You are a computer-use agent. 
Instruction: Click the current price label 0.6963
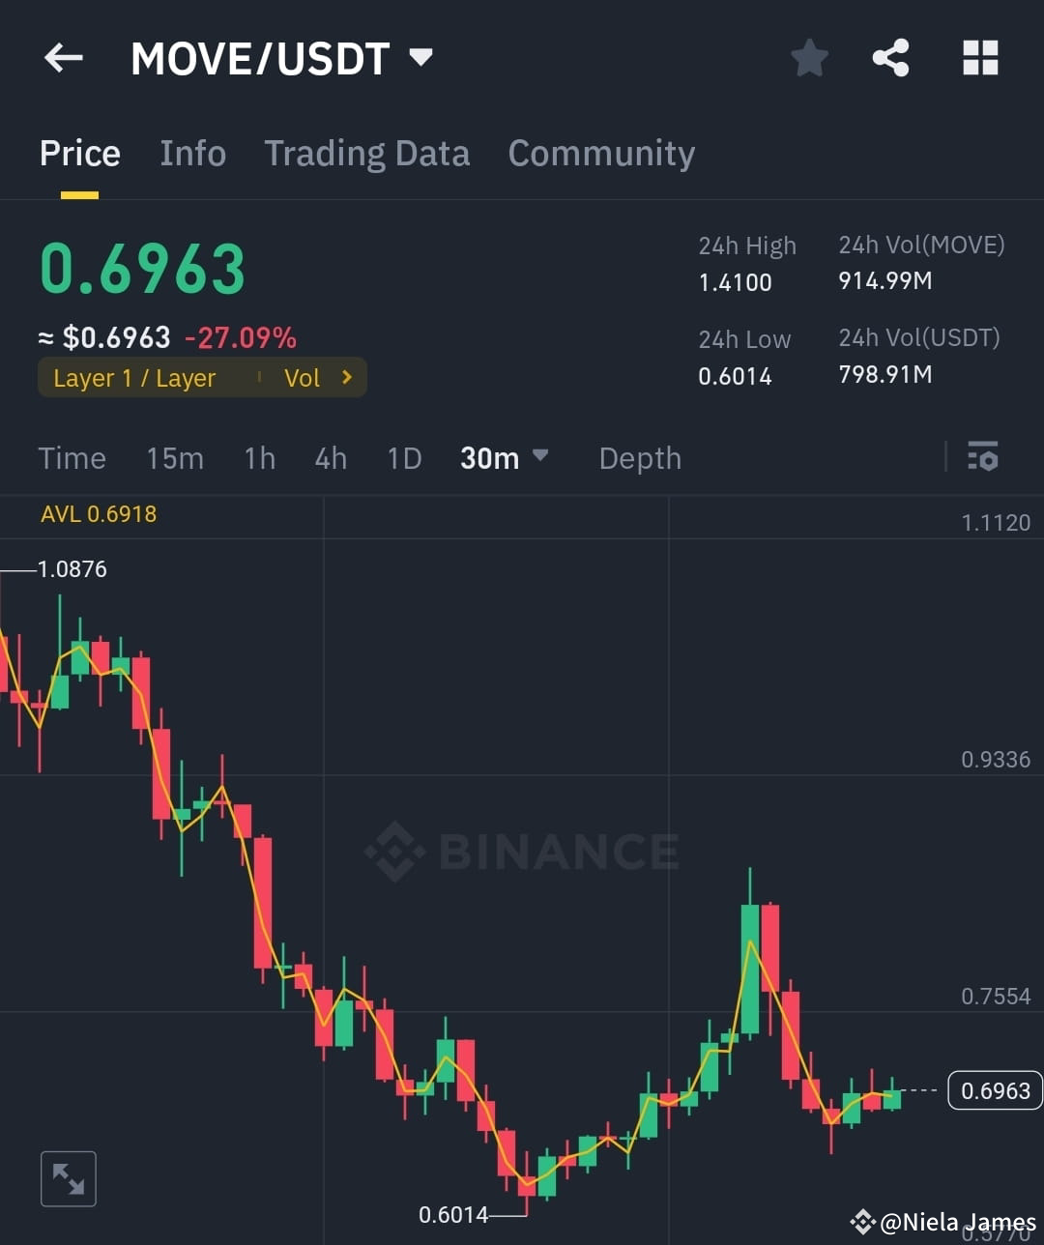(994, 1090)
